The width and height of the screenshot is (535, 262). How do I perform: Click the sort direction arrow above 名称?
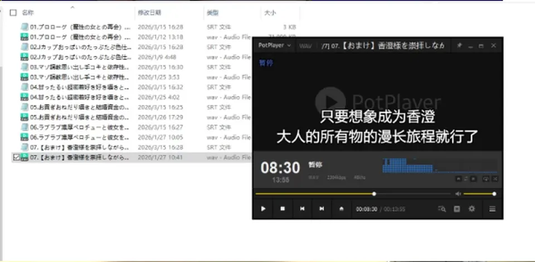pyautogui.click(x=72, y=7)
